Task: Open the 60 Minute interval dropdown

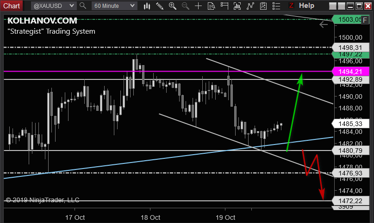Action: tap(114, 6)
